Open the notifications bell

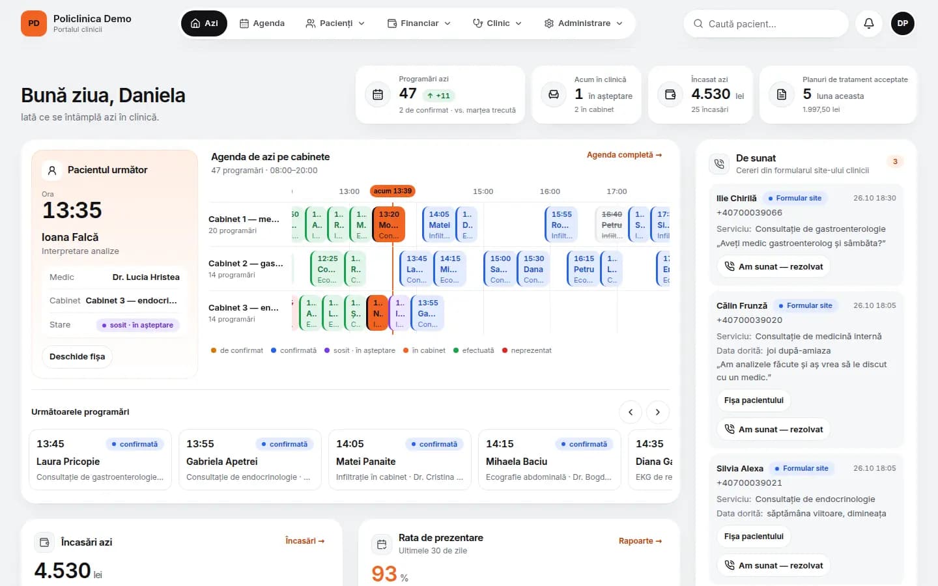click(x=869, y=23)
